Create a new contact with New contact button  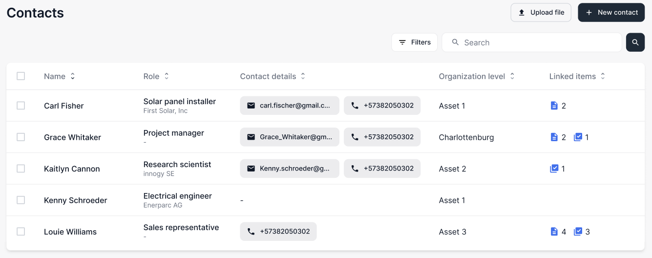point(611,13)
